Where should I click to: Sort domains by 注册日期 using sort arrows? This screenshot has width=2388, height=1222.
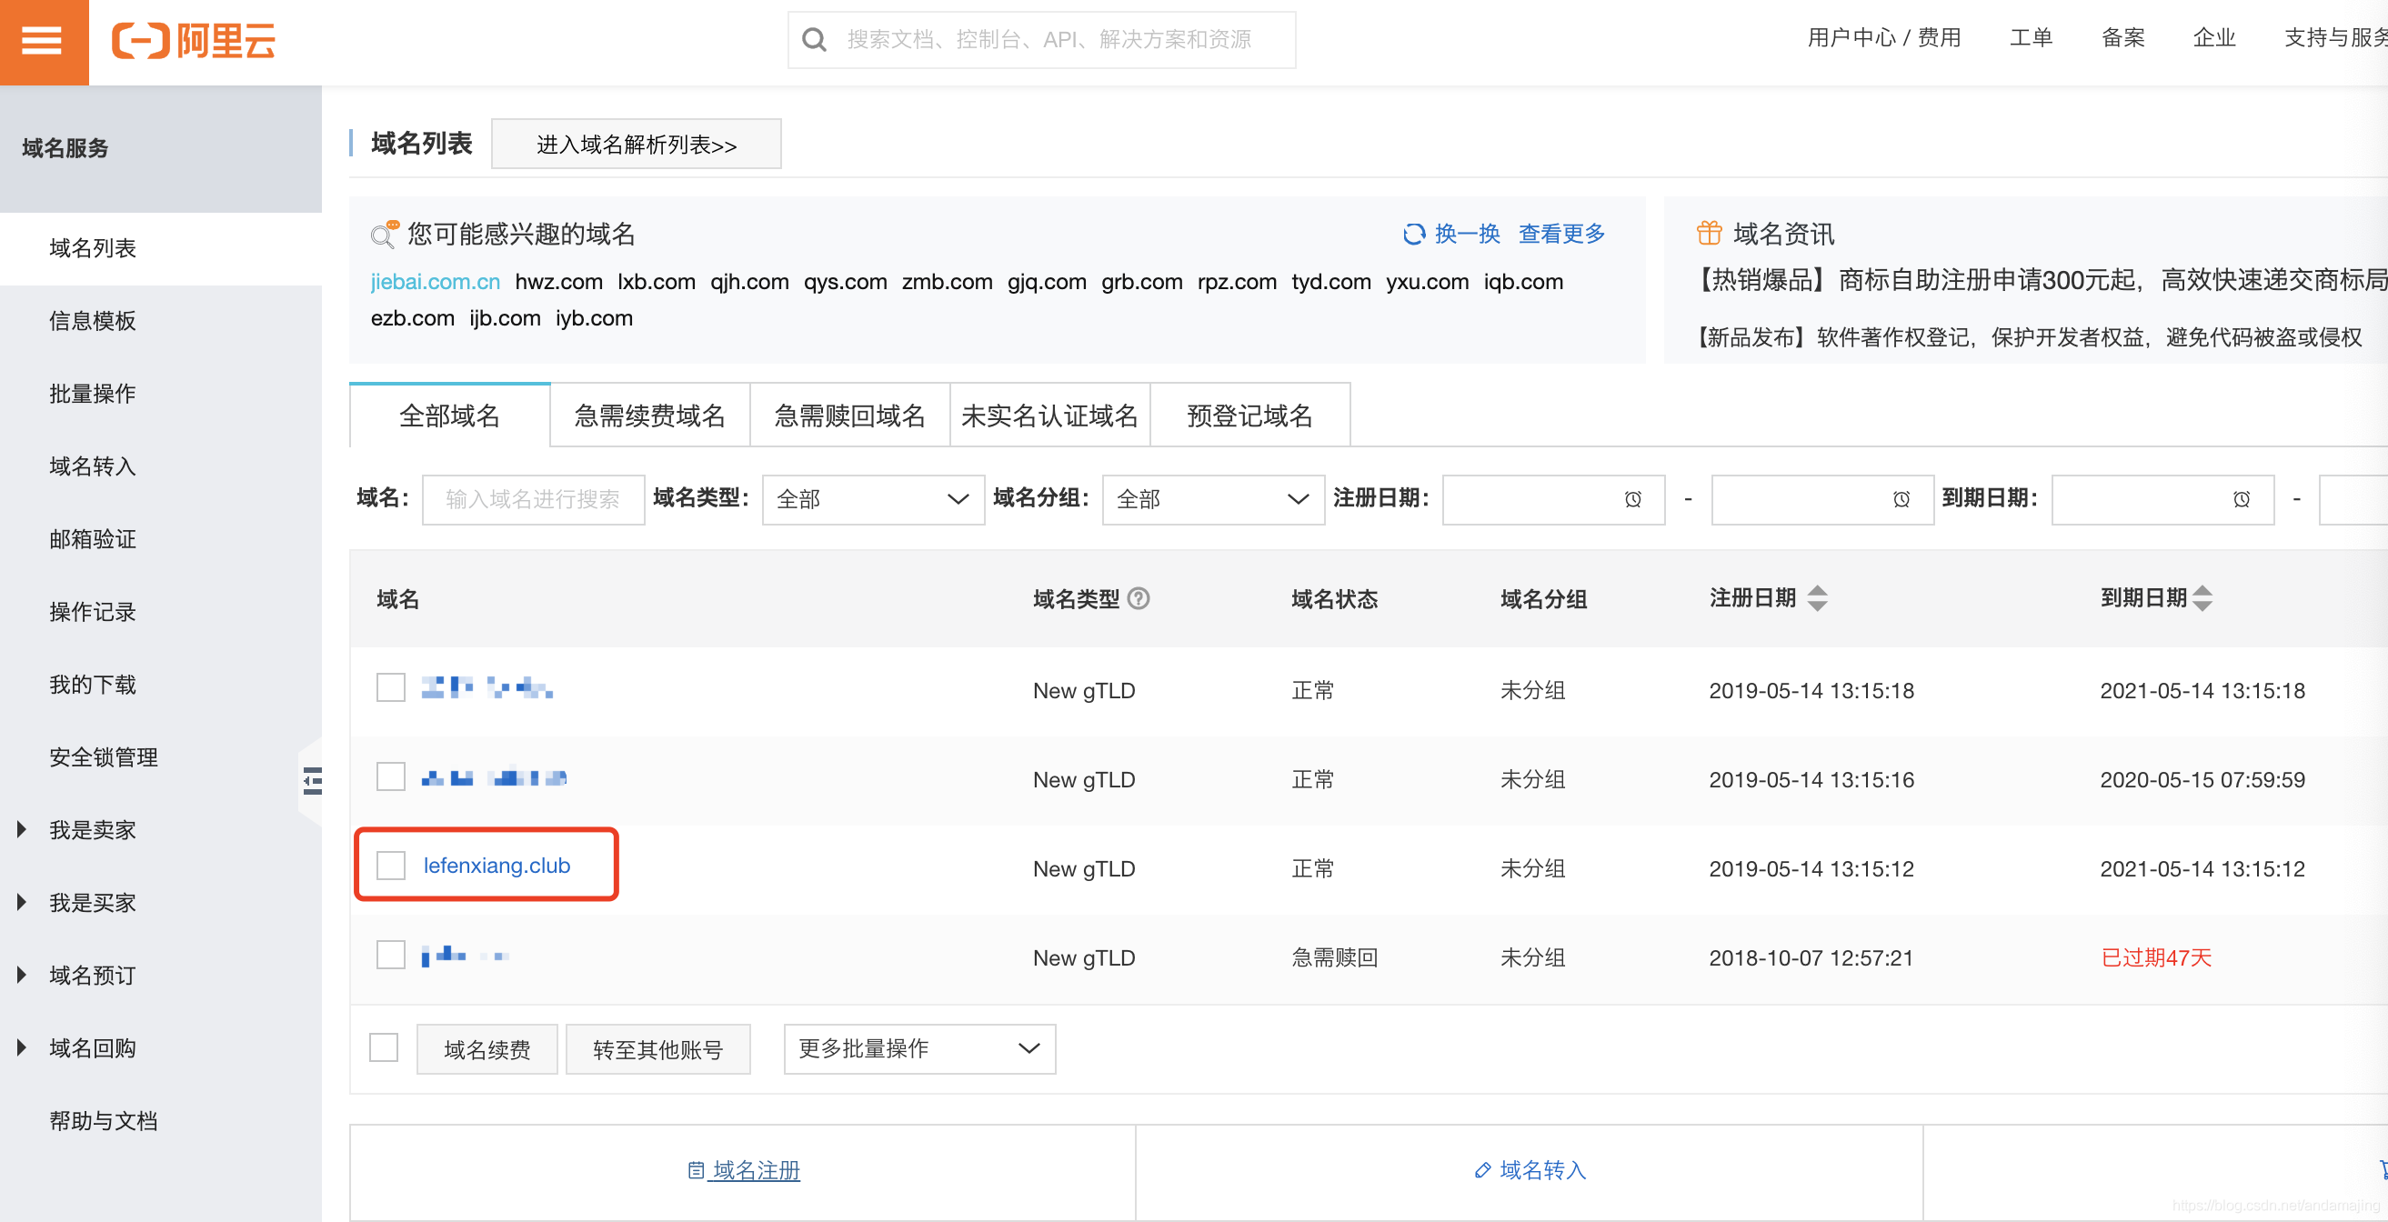tap(1818, 598)
